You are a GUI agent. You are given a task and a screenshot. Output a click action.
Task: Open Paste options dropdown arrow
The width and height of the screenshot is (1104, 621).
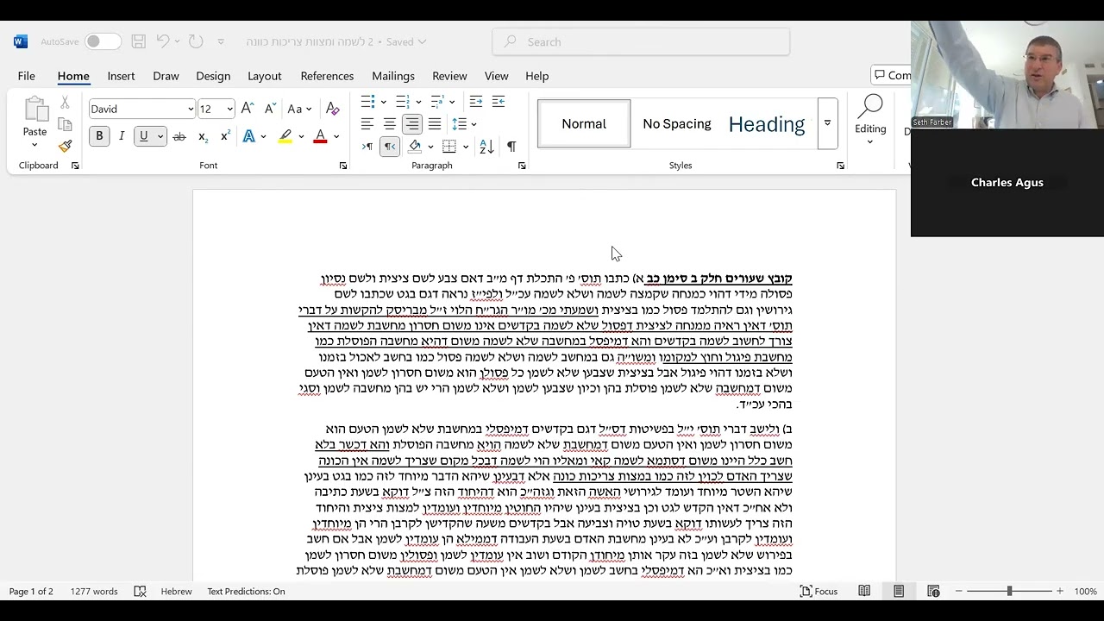35,144
